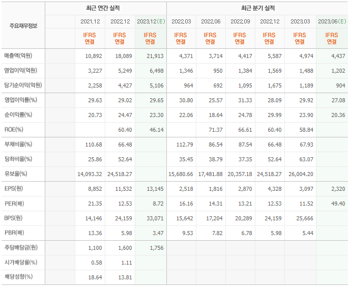
Task: Click the 영업이익률(%) row label
Action: pos(21,100)
